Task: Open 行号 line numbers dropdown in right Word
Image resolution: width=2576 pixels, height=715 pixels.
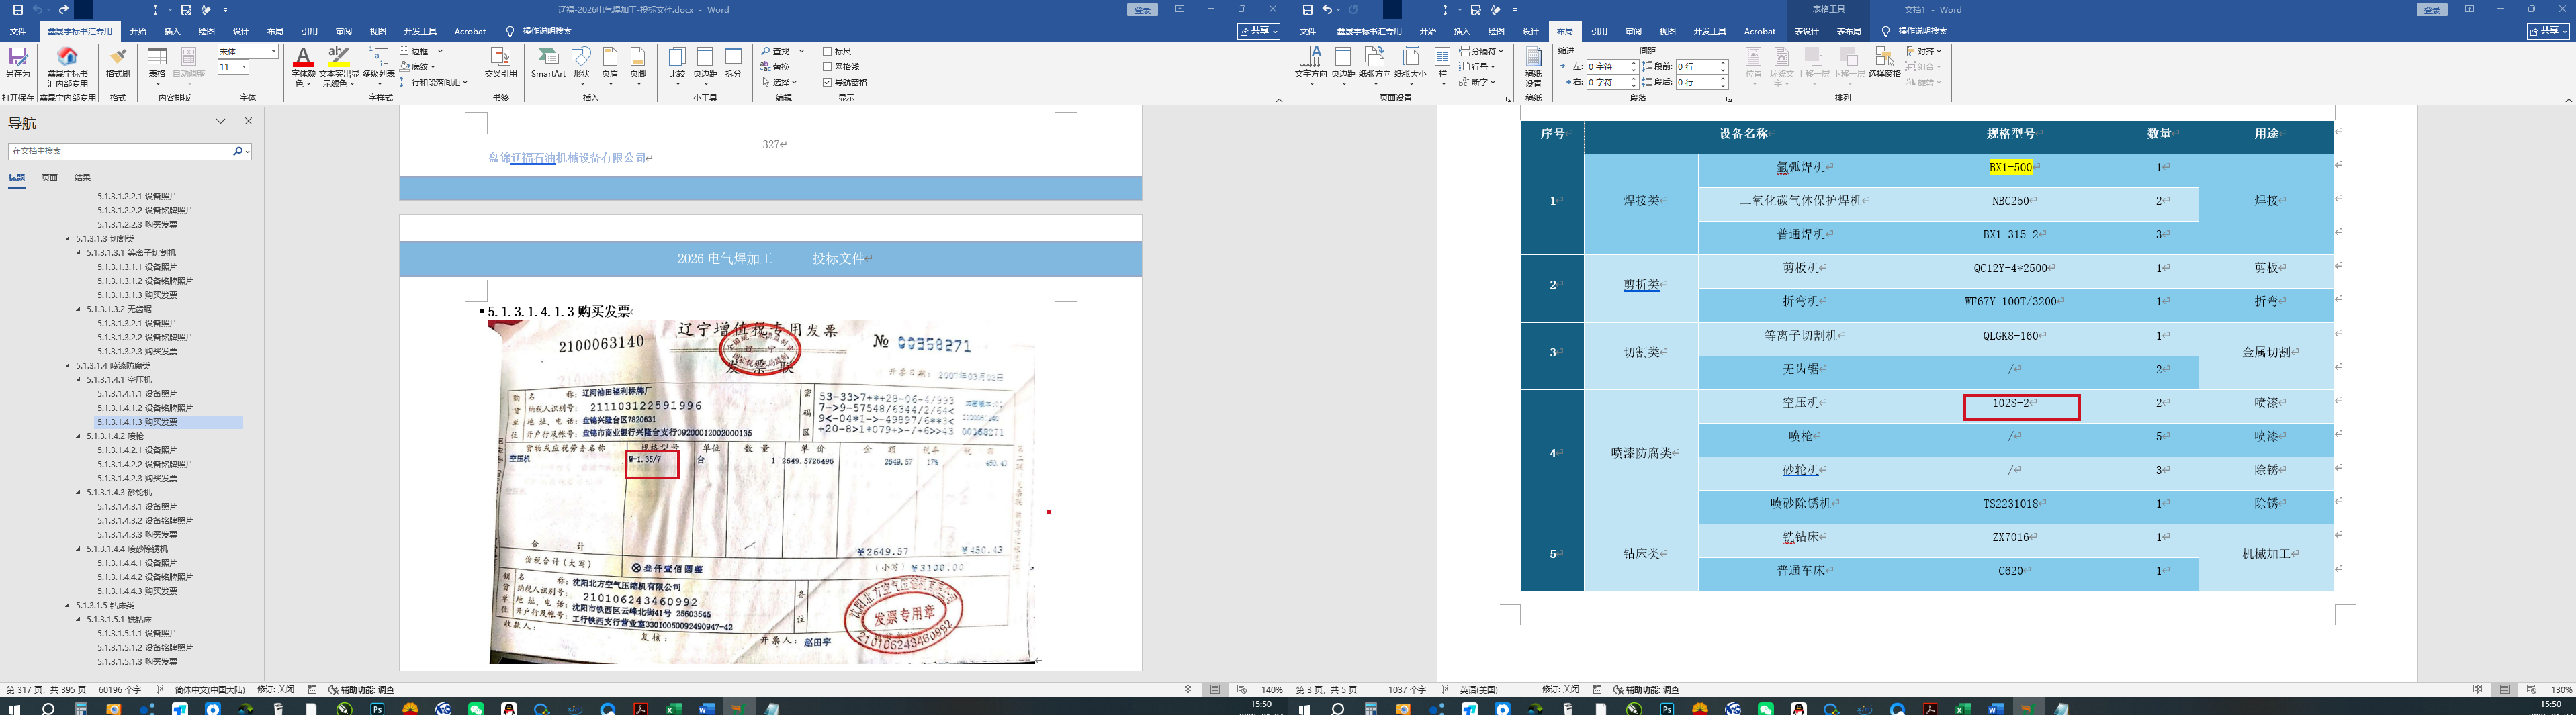Action: click(x=1477, y=67)
